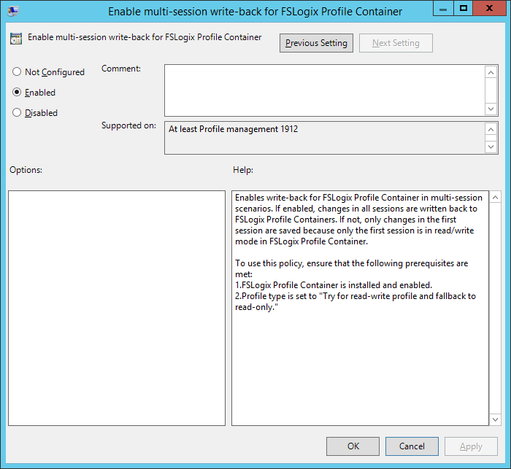
Task: Open the window system menu icon
Action: pyautogui.click(x=13, y=11)
